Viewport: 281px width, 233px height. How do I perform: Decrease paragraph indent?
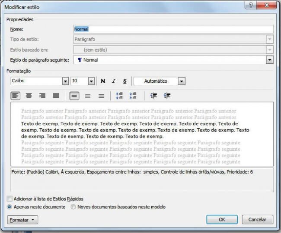pos(153,96)
